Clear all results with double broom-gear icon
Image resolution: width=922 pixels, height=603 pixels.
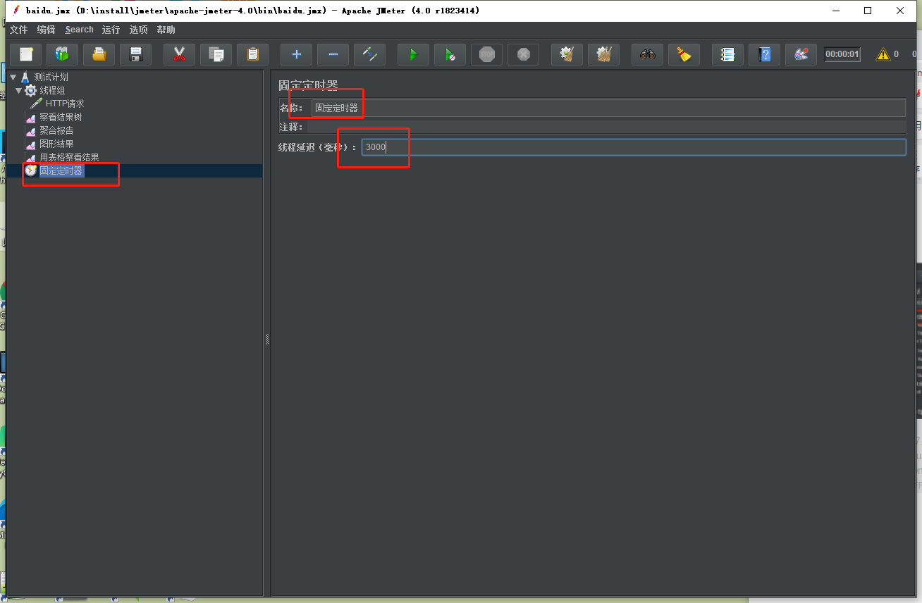point(603,54)
